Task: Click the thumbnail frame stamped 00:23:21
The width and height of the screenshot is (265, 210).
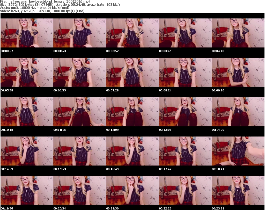Action: pos(238,190)
